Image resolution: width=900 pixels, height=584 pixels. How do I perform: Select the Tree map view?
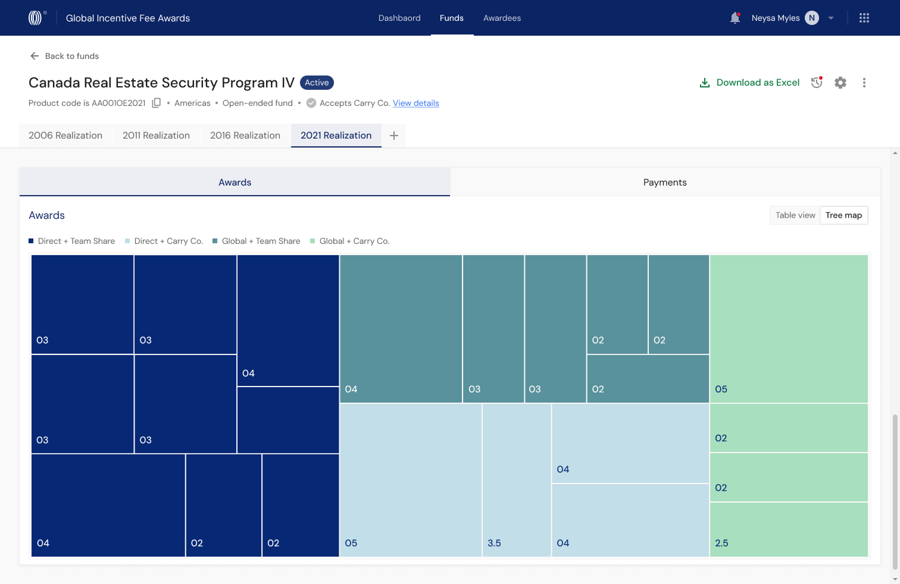pos(844,215)
